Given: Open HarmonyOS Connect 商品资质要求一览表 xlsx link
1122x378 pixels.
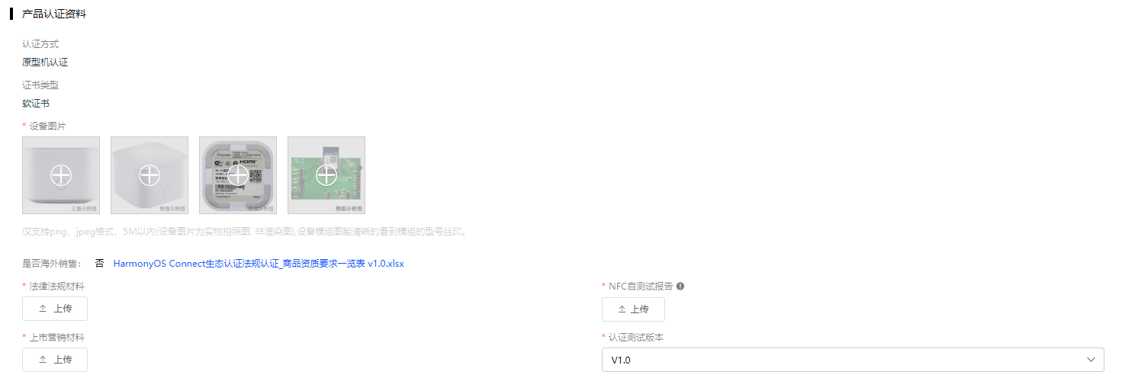Looking at the screenshot, I should (259, 264).
